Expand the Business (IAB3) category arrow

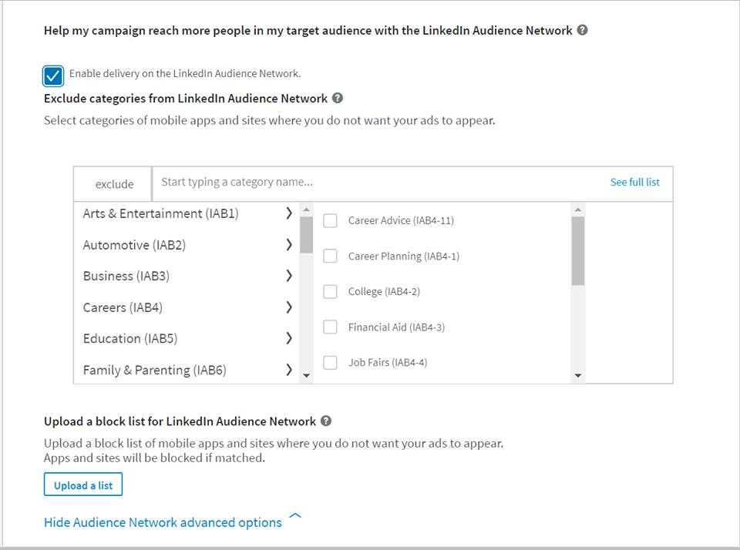289,276
